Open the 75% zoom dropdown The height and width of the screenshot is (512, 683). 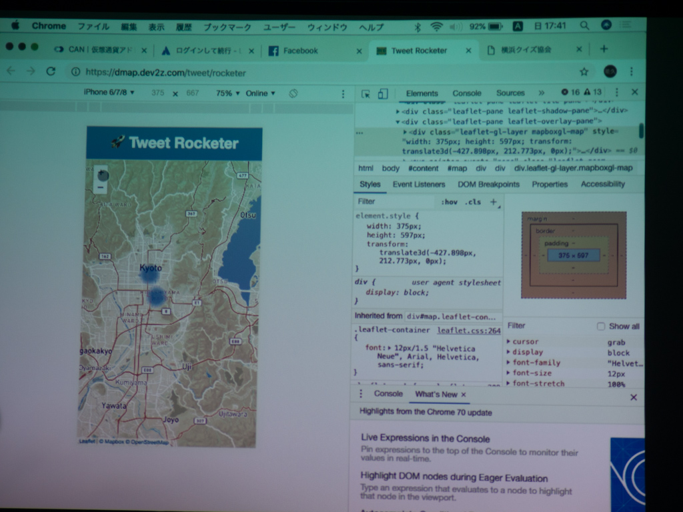(x=228, y=93)
